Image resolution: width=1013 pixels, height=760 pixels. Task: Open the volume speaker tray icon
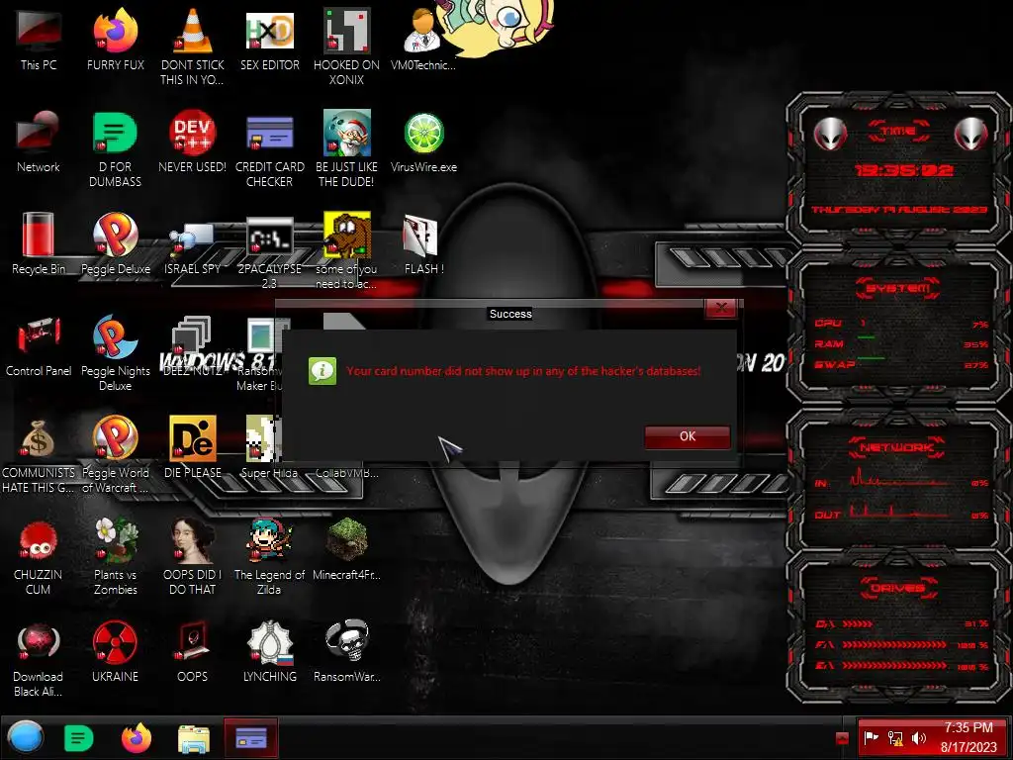coord(919,737)
